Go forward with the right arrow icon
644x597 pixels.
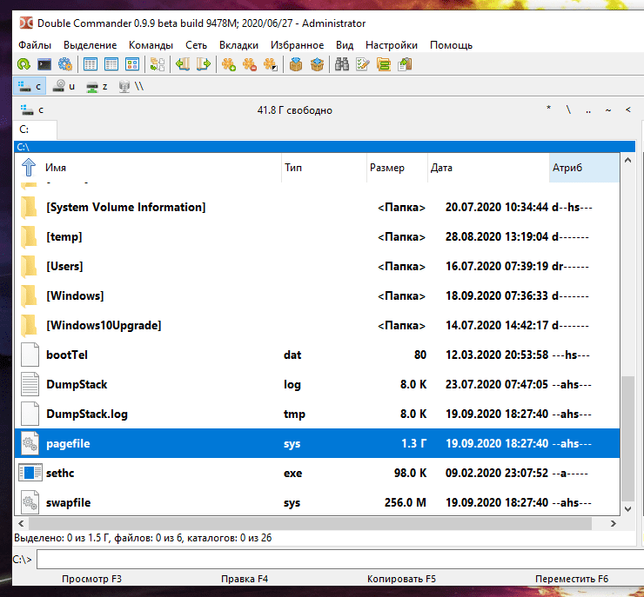coord(204,64)
